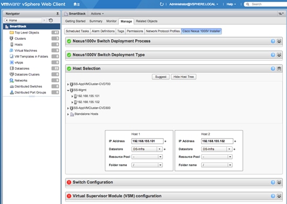This screenshot has width=287, height=204.
Task: Expand the Nexus1000V Switch Deployment Type section
Action: (x=279, y=55)
